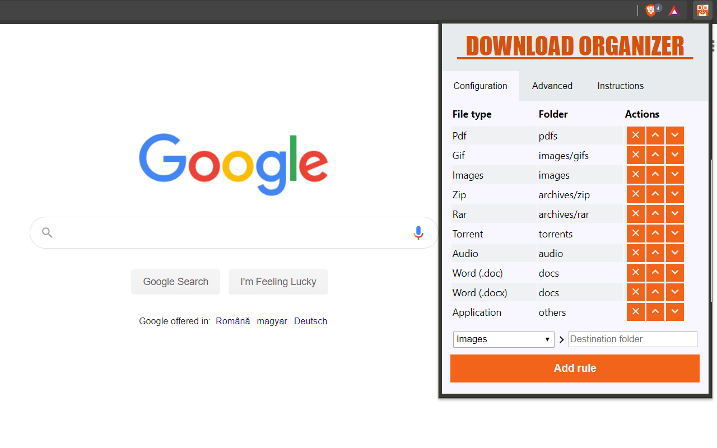Select the Pdf file type cell

[x=493, y=136]
